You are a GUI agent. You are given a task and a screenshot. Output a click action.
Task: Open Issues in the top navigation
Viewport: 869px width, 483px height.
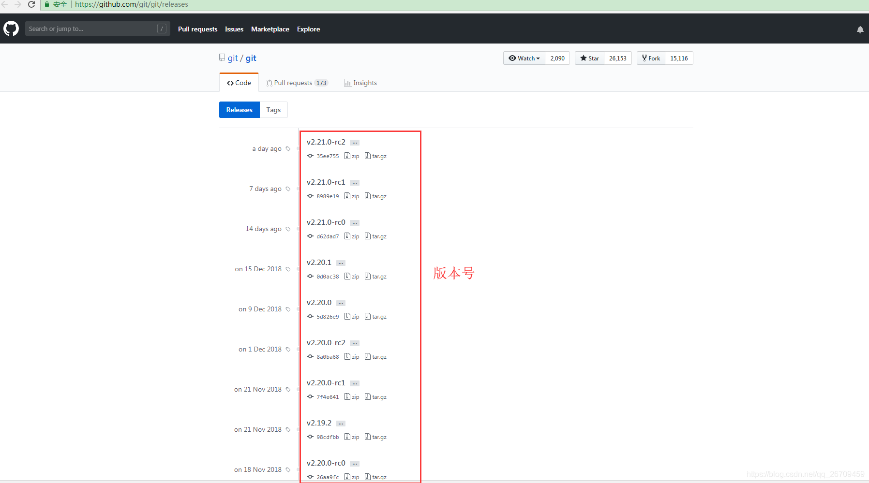(234, 29)
